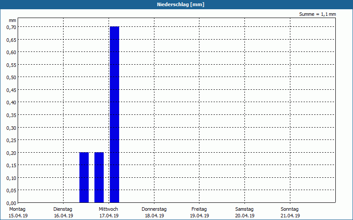This screenshot has height=220, width=353.
Task: Click the date 15.04.19
Action: click(x=18, y=216)
